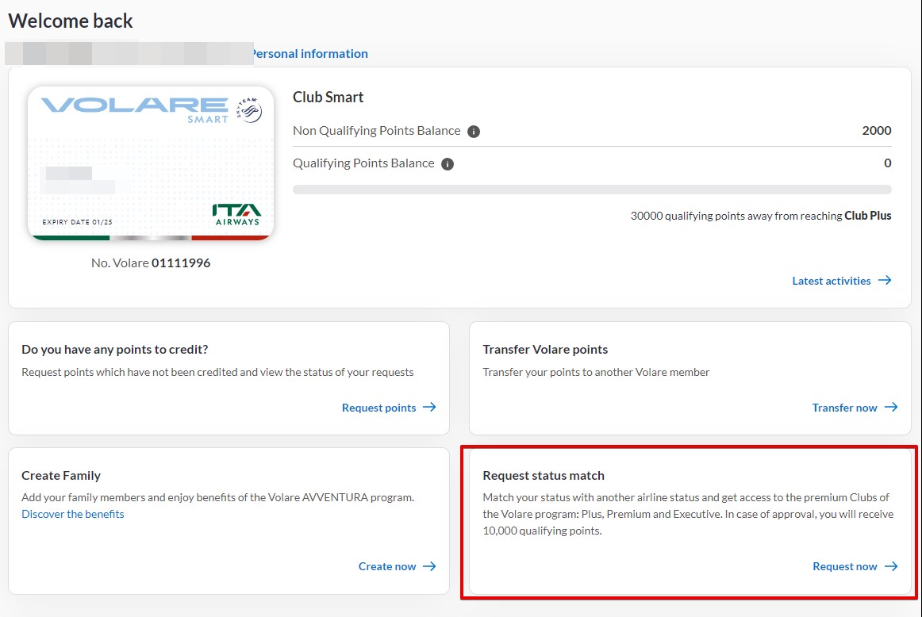Click the info icon beside Non Qualifying Points Balance
Screen dimensions: 922x617
(x=474, y=132)
